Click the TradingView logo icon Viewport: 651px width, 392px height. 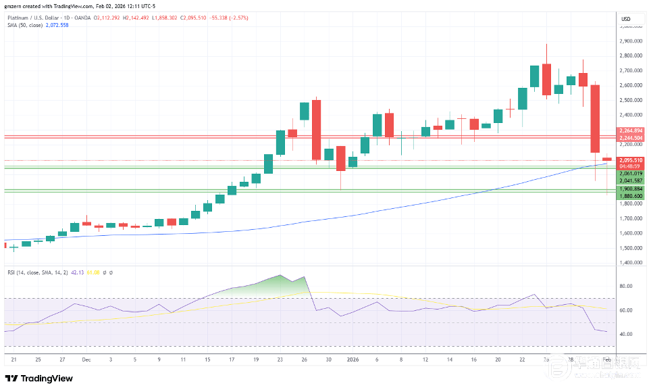(x=12, y=378)
